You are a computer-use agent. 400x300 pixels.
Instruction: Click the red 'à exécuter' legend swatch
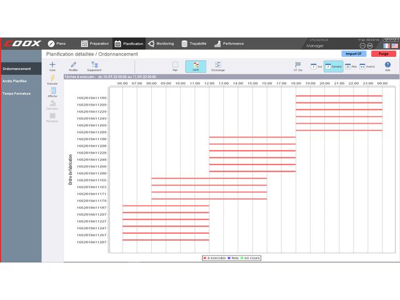click(204, 257)
